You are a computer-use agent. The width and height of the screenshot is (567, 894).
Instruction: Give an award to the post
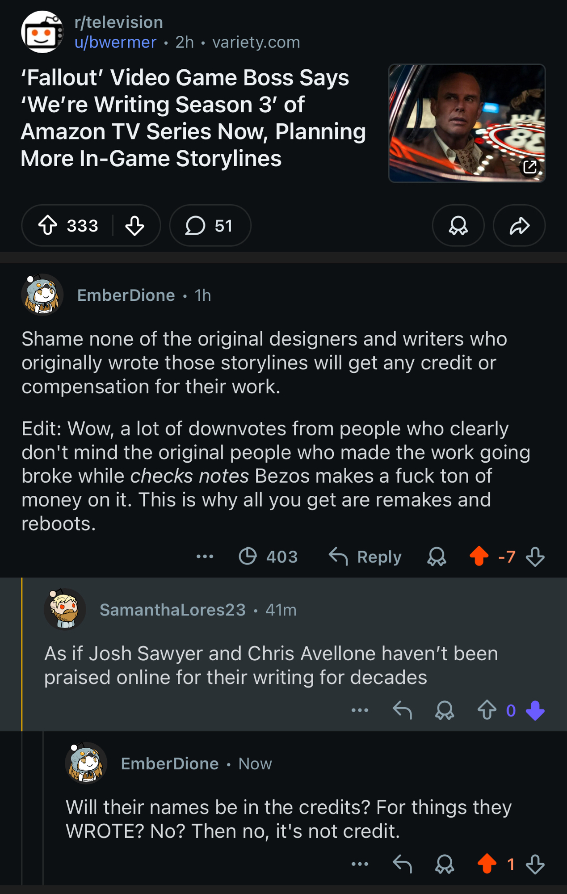(458, 225)
